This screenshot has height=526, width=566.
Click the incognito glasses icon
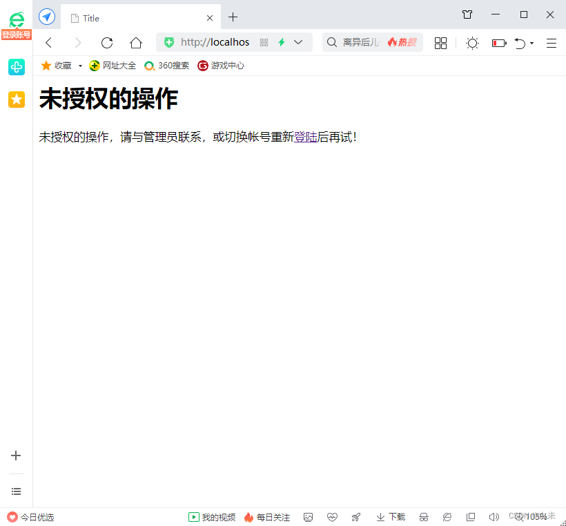423,517
